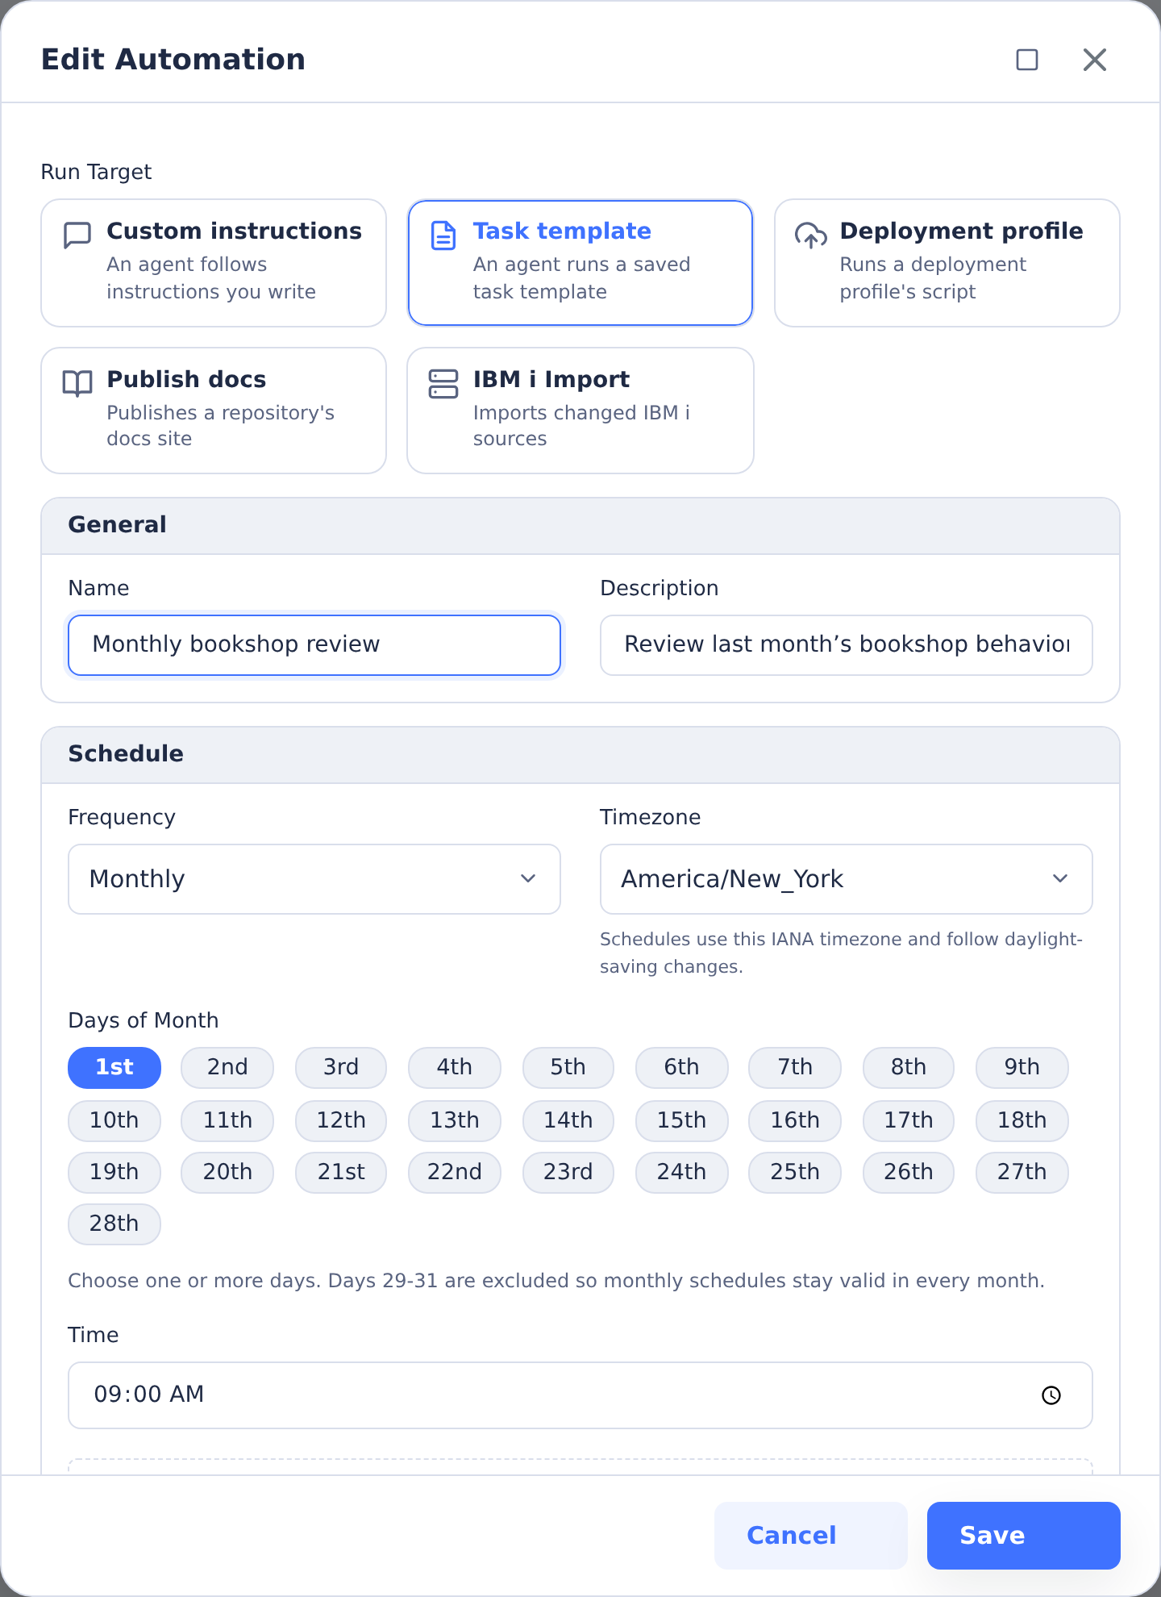The image size is (1161, 1597).
Task: Select the 22nd day chip
Action: pyautogui.click(x=455, y=1172)
